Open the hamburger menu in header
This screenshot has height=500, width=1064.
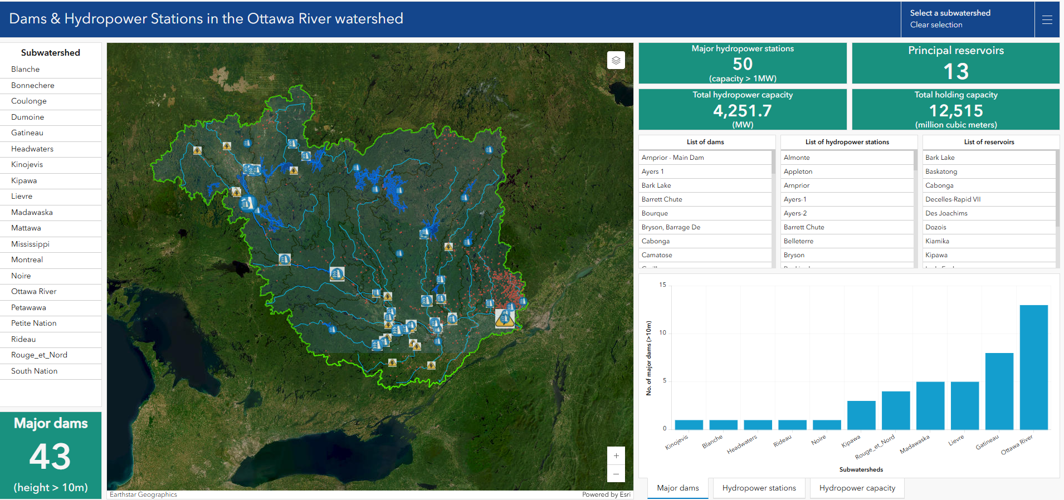(1047, 19)
